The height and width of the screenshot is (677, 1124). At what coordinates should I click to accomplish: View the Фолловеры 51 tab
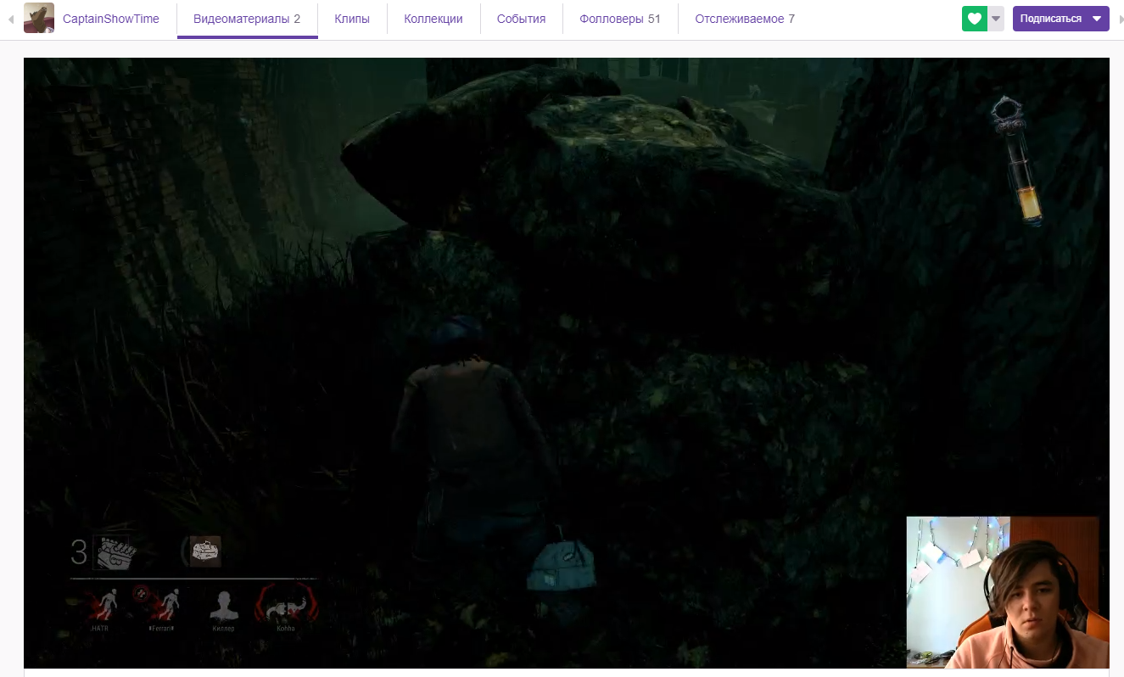[x=620, y=19]
